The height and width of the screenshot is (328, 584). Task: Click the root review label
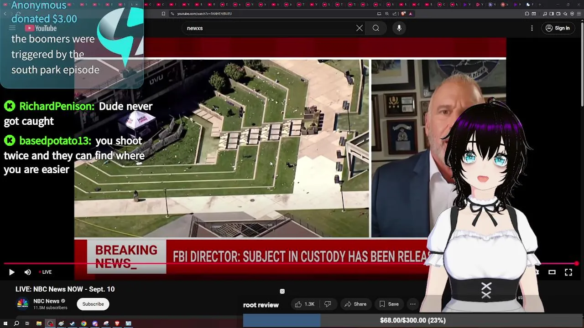261,305
